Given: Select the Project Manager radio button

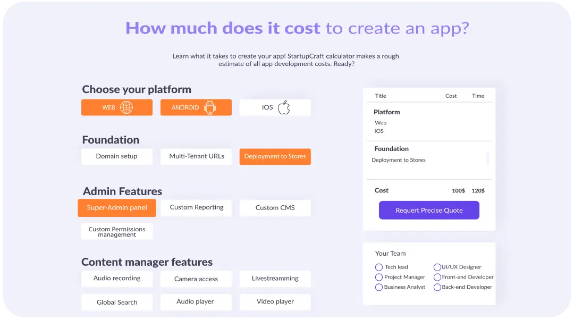Looking at the screenshot, I should click(x=379, y=277).
